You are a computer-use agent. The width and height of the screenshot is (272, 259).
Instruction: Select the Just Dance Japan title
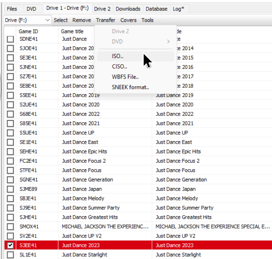82,189
